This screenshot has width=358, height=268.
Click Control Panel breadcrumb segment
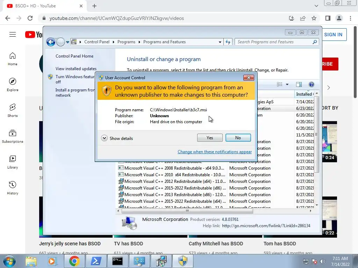(x=97, y=42)
